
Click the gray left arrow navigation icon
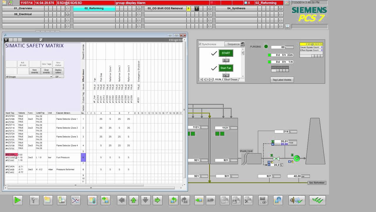pyautogui.click(x=122, y=200)
